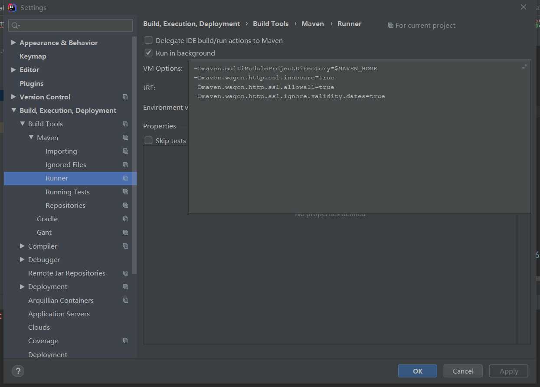Expand Appearance & Behavior section
Image resolution: width=540 pixels, height=387 pixels.
click(13, 43)
